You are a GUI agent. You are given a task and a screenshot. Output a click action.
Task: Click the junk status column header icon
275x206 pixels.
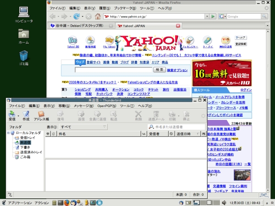click(171, 134)
